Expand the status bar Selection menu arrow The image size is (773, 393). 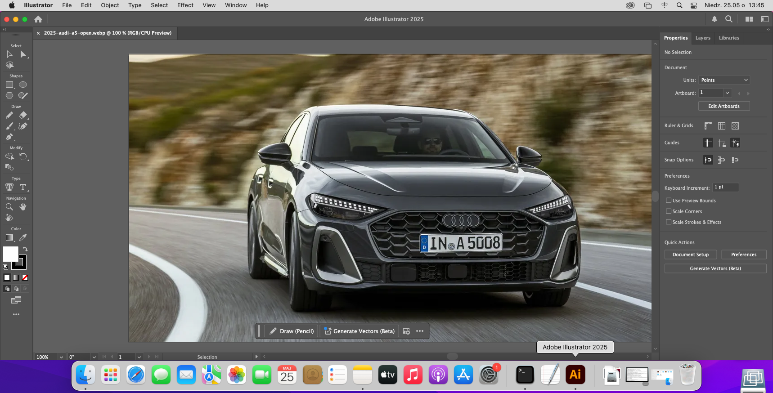click(256, 357)
